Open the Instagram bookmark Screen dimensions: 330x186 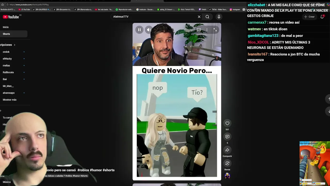pos(235,10)
